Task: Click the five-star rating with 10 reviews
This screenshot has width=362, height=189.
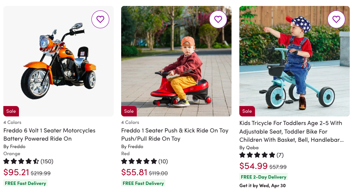Action: click(x=145, y=161)
